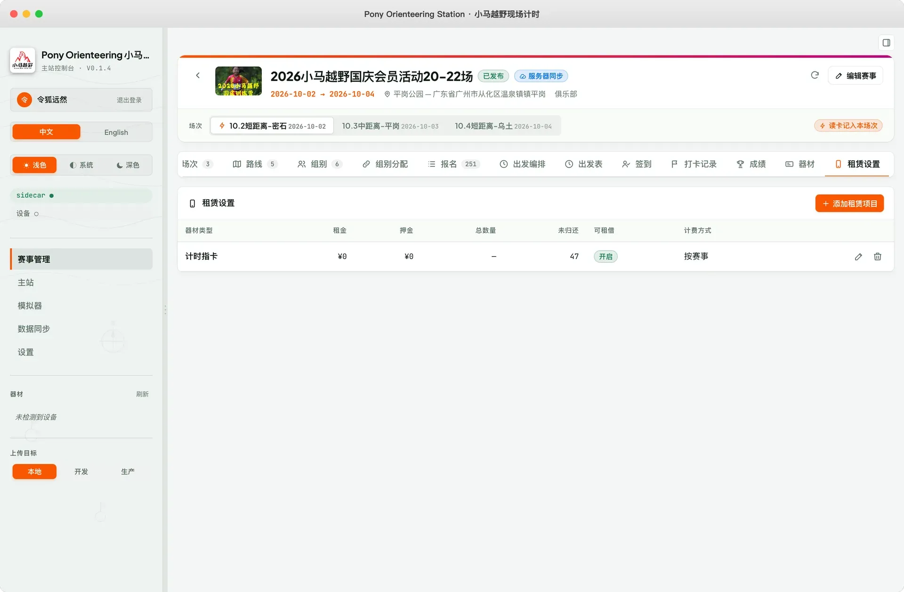
Task: Set upload target to 本地
Action: (x=34, y=471)
